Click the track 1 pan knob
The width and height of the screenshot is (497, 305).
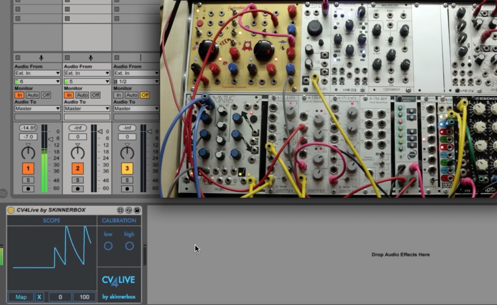pos(28,152)
